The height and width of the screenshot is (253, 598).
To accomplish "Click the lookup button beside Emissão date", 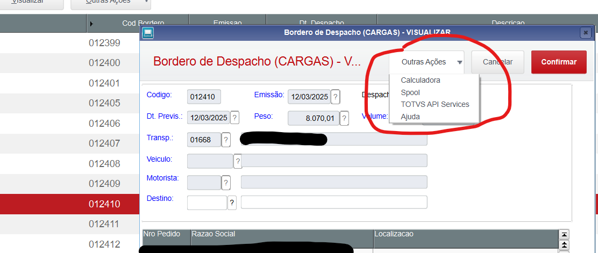I will pyautogui.click(x=336, y=97).
